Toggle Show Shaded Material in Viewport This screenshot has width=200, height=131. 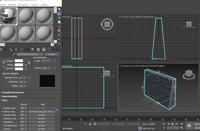click(x=44, y=49)
